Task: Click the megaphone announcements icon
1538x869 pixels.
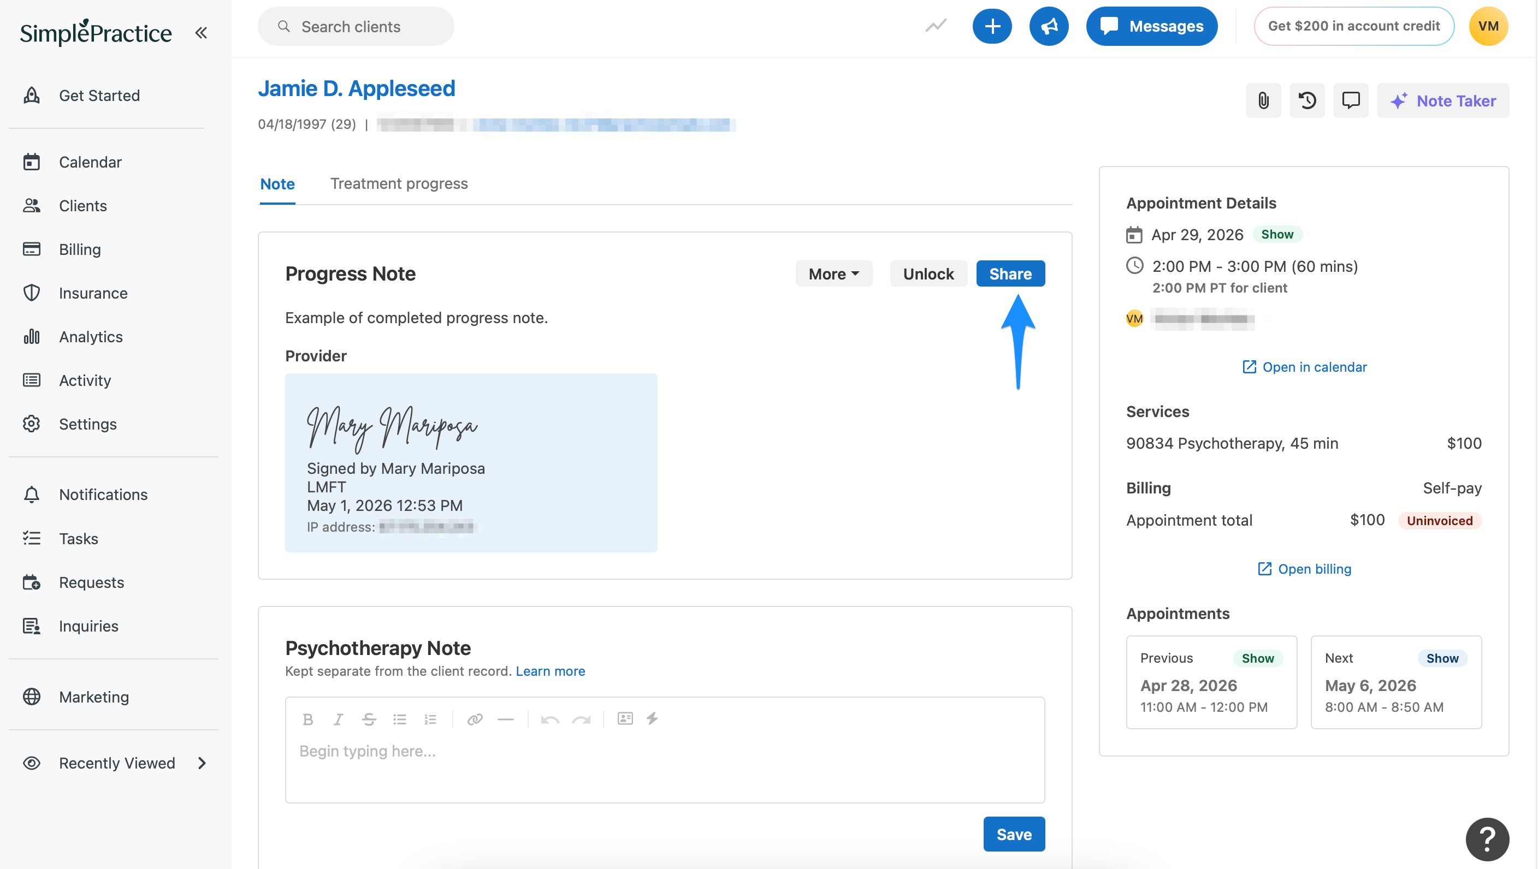Action: click(x=1049, y=26)
